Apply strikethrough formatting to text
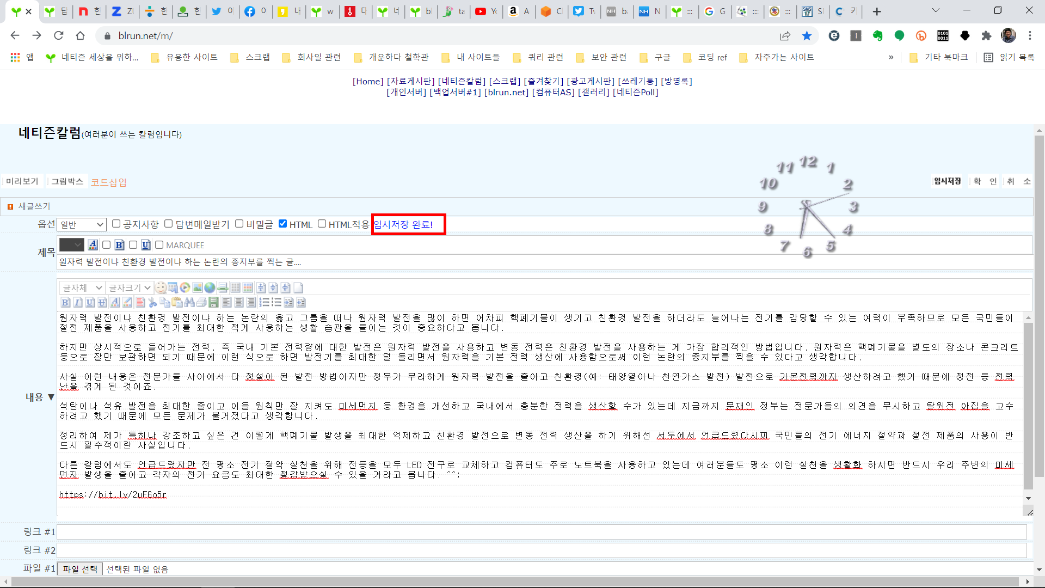Viewport: 1045px width, 588px height. [102, 302]
